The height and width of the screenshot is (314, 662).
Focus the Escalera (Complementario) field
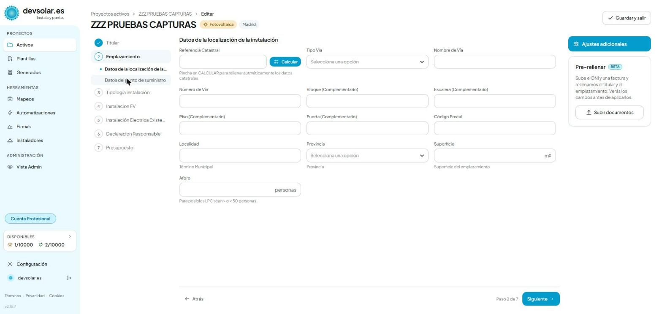pyautogui.click(x=495, y=101)
